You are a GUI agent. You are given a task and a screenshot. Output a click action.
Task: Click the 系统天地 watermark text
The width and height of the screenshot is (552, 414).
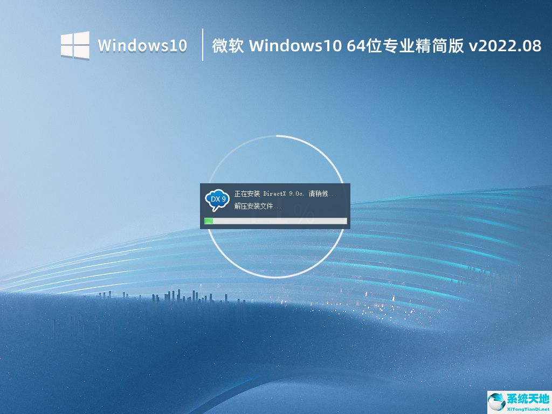(x=527, y=399)
